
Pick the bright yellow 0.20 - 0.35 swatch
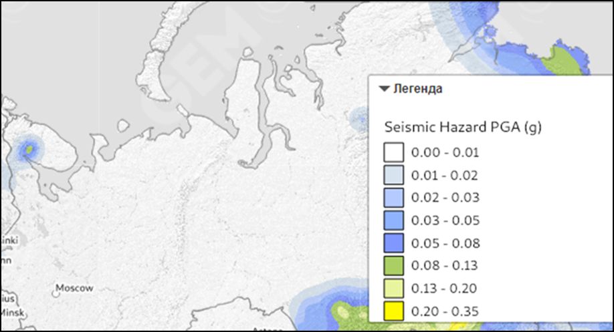394,311
